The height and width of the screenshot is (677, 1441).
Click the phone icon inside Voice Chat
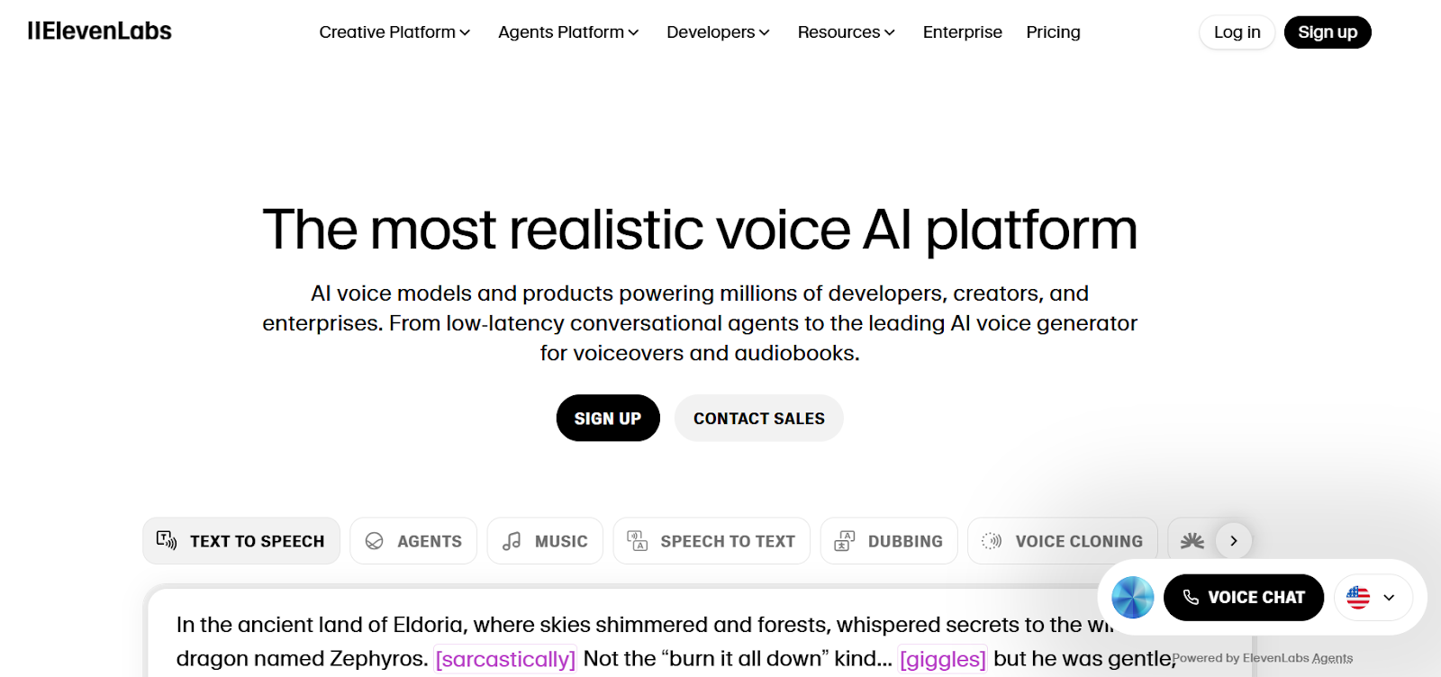[x=1192, y=597]
